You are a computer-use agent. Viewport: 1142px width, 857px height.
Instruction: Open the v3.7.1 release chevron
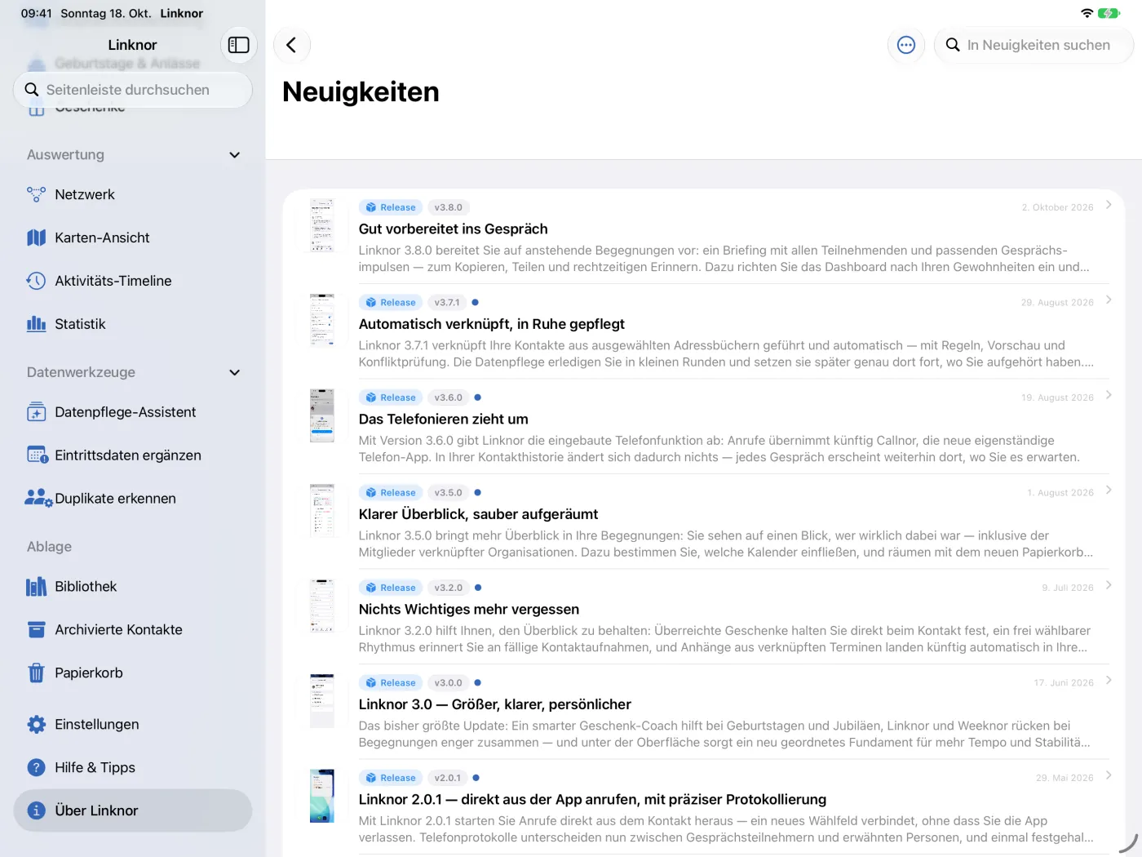1109,300
